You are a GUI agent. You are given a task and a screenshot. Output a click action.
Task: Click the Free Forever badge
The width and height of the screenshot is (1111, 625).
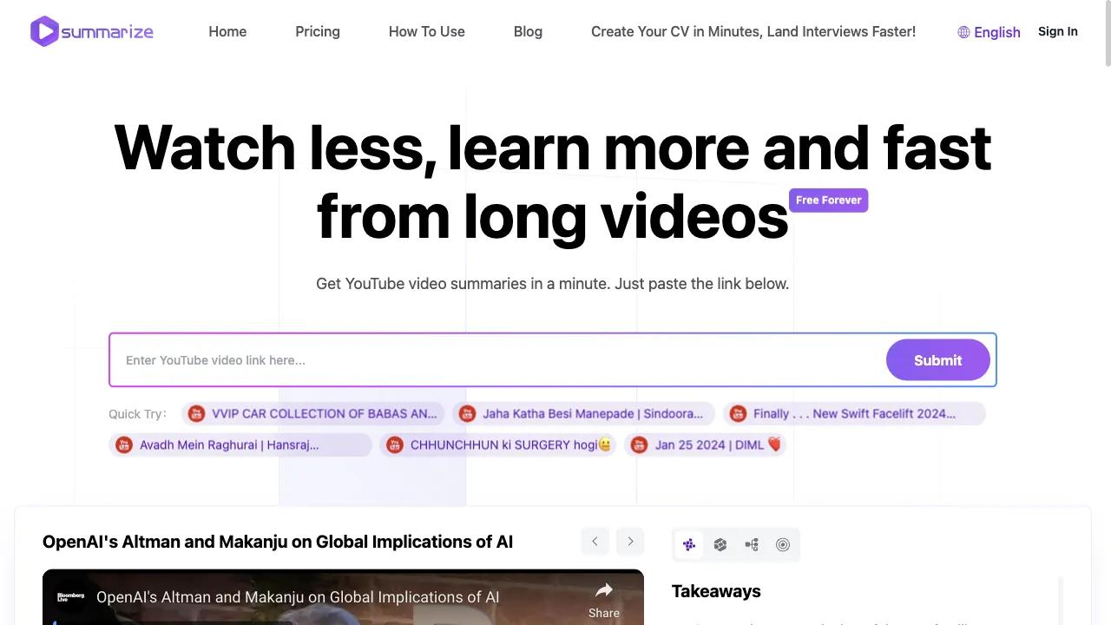tap(829, 201)
